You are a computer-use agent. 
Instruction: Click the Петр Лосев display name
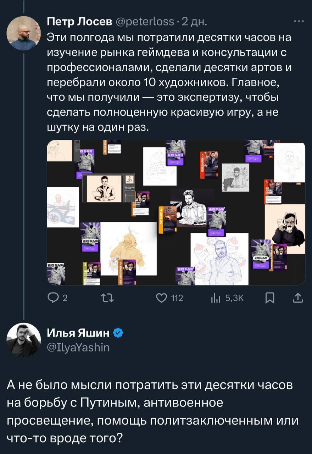click(x=79, y=22)
